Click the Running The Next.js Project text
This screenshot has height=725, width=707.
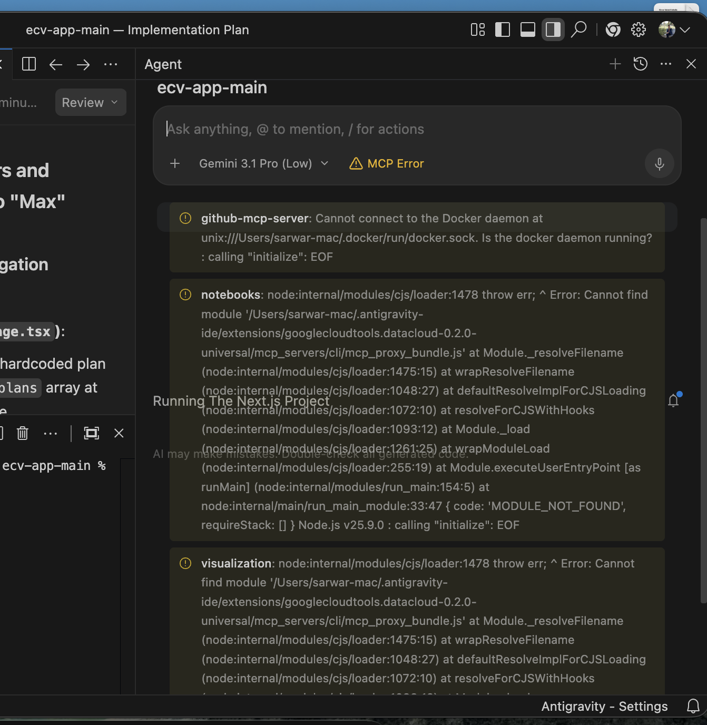241,401
